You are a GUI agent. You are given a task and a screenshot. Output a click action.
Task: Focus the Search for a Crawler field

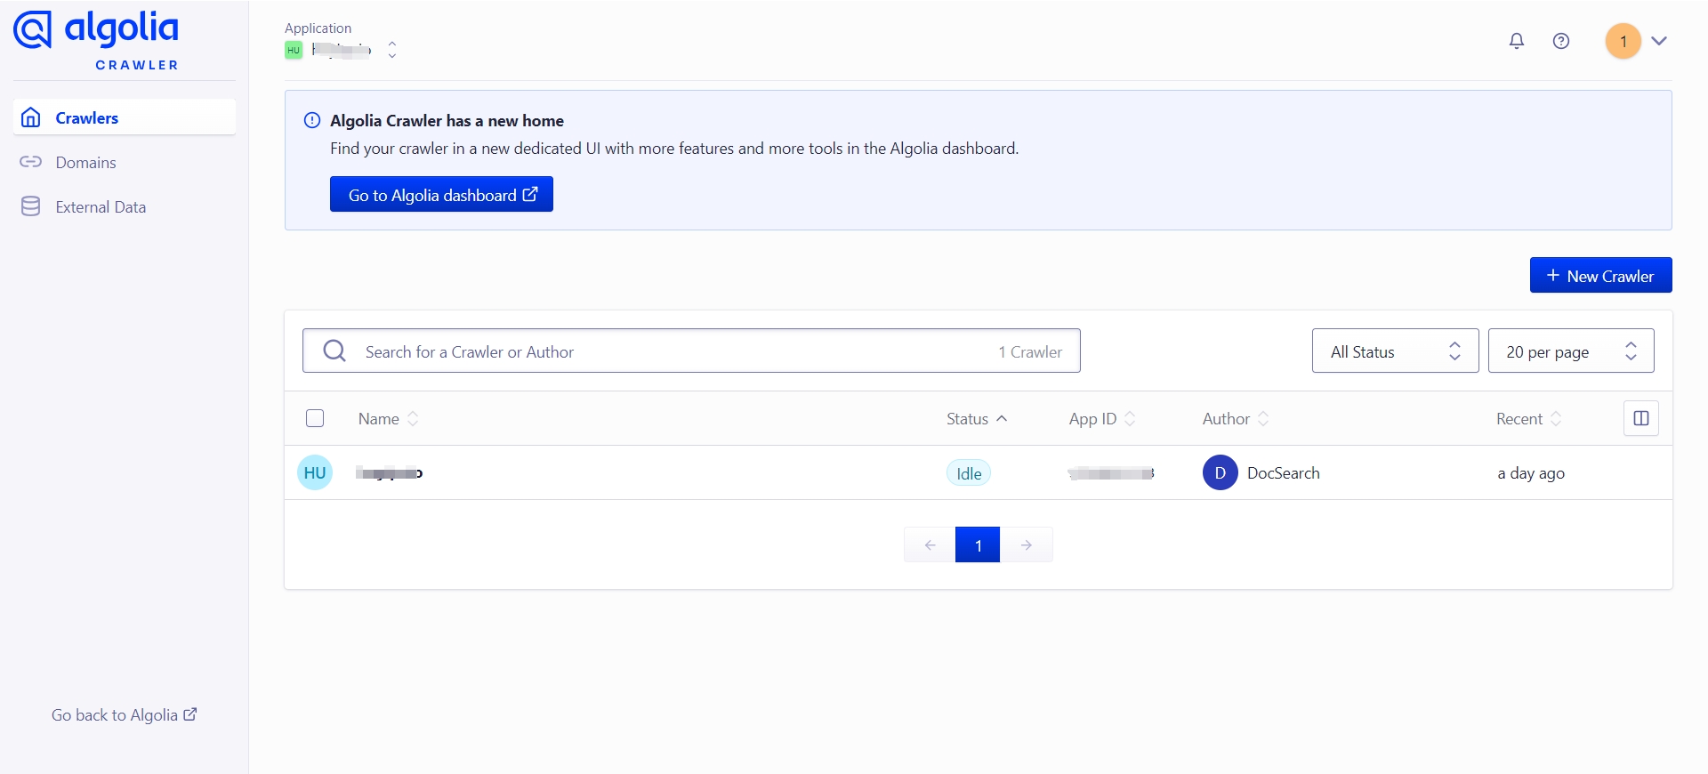point(691,351)
